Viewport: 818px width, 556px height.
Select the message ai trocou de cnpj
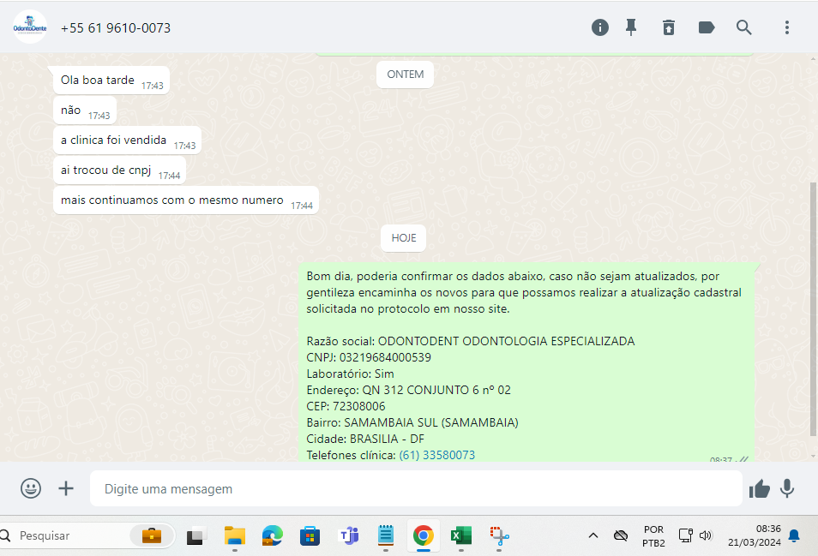pos(119,170)
